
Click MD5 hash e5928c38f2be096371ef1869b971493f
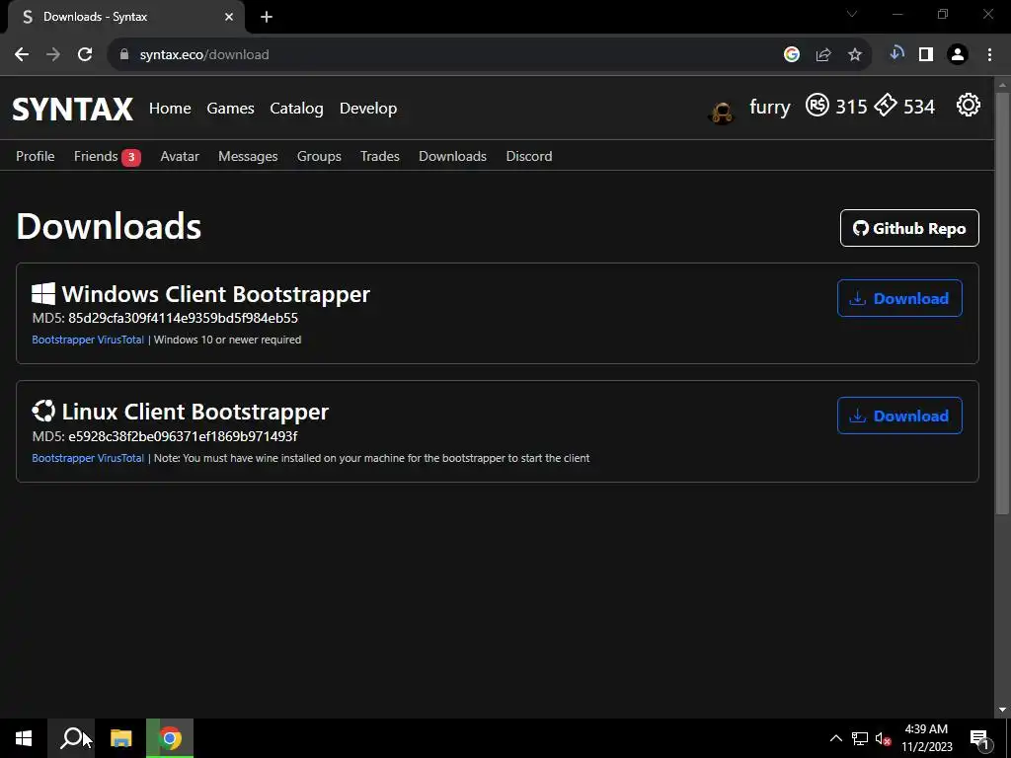[183, 436]
